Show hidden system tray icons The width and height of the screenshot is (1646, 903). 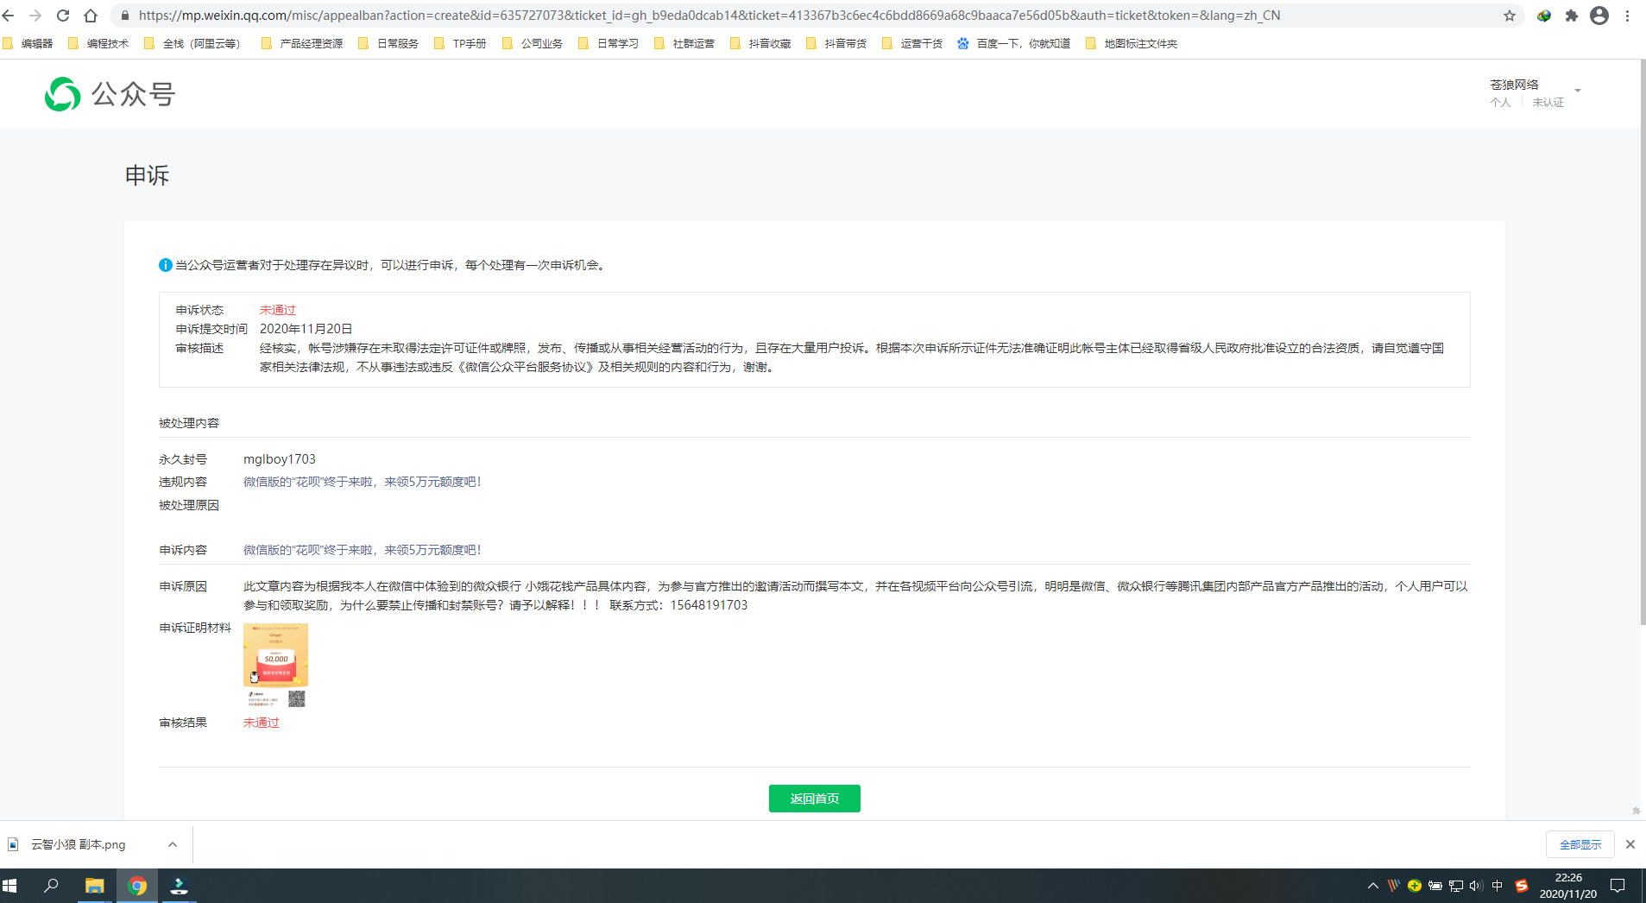coord(1373,886)
